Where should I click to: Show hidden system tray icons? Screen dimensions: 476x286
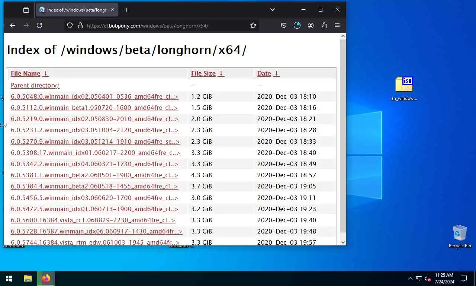click(x=410, y=279)
